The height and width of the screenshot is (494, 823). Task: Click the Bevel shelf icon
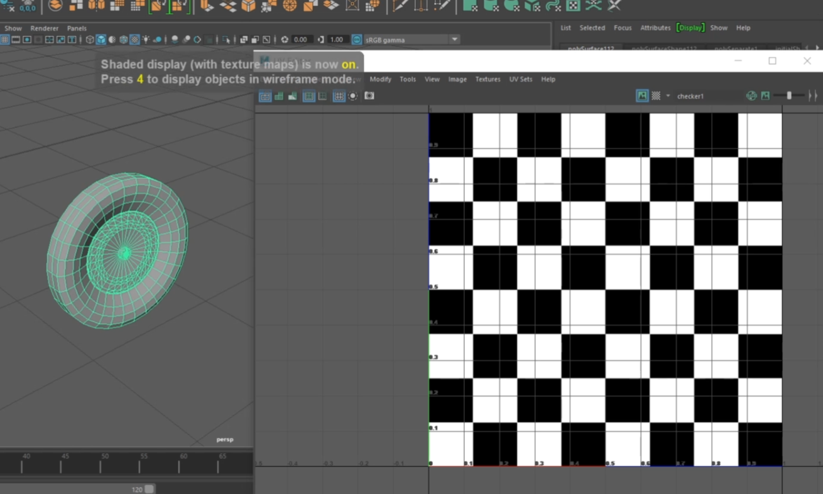[249, 6]
